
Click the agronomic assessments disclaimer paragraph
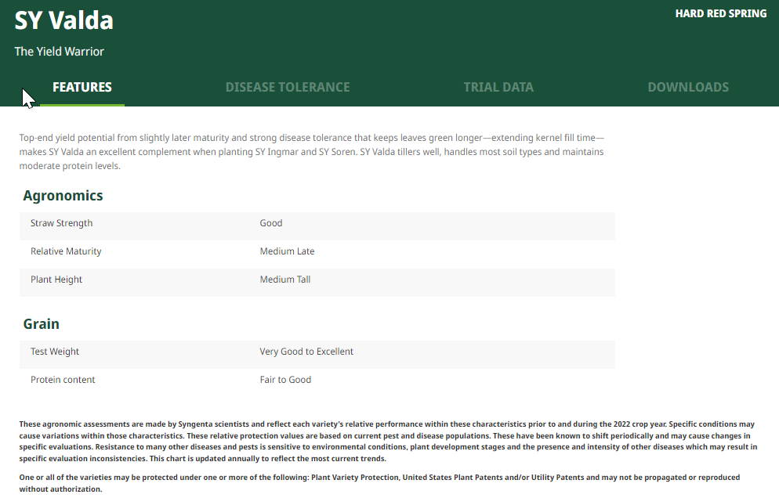[389, 442]
